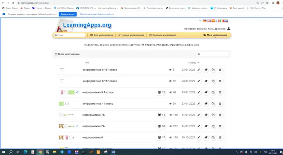283x155 pixels.
Task: Open participants badge 38 of информатика 7А
Action: [x=161, y=126]
